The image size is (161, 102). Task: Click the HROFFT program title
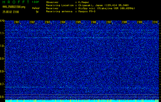click(16, 2)
